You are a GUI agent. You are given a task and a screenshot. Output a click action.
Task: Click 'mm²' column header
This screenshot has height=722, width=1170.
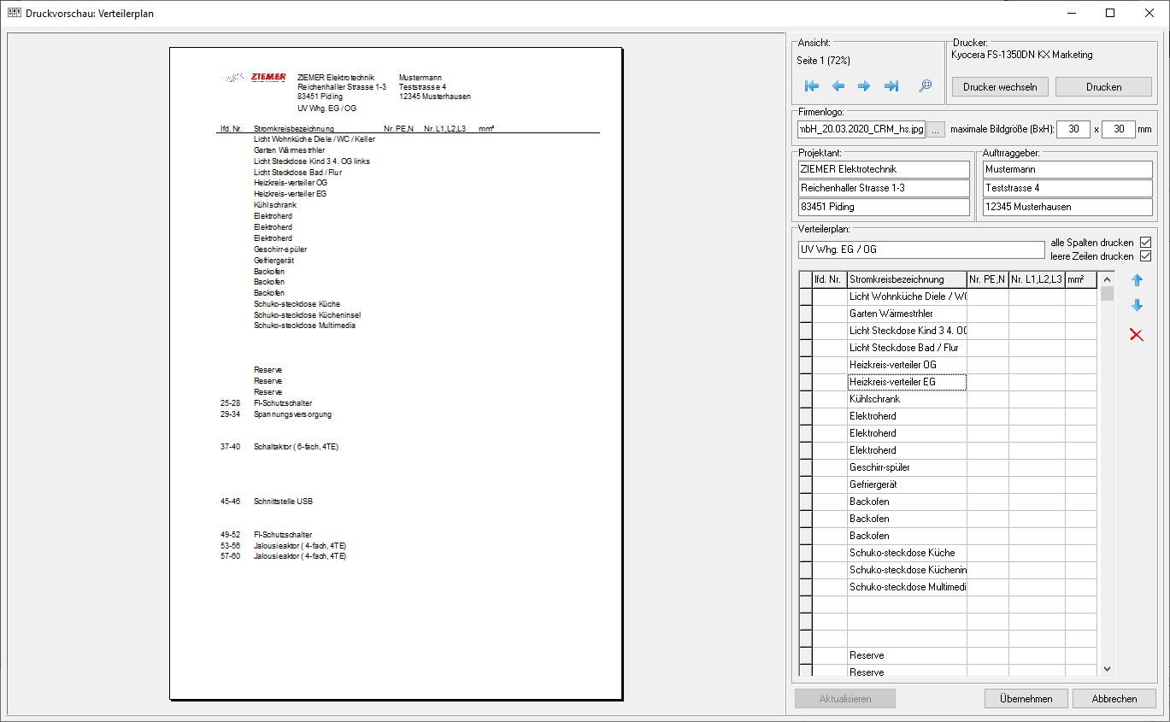(x=1081, y=279)
